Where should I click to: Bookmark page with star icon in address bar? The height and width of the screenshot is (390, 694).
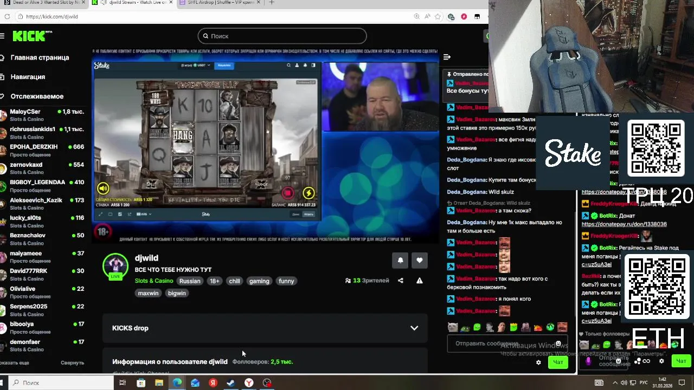[x=438, y=17]
